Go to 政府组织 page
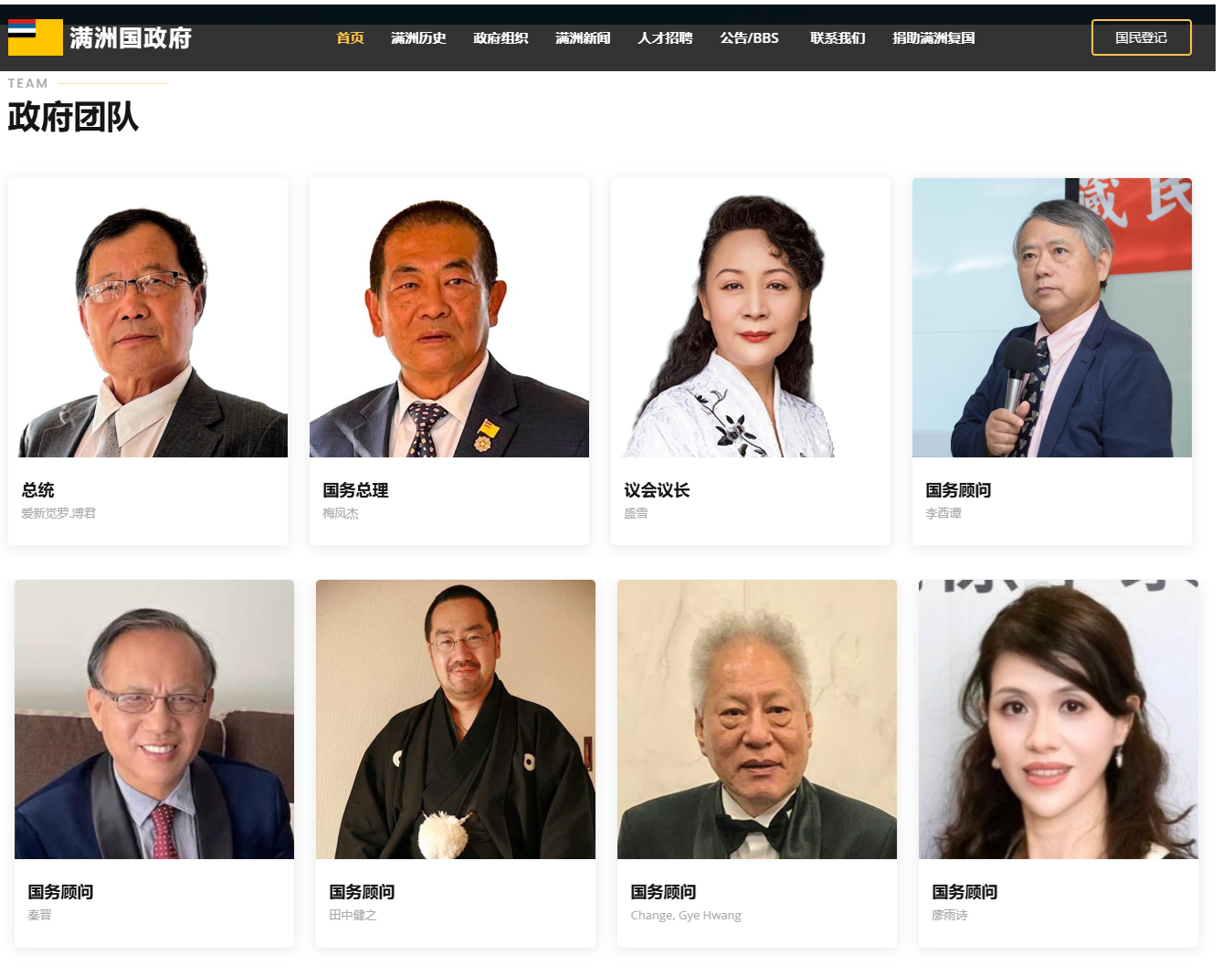1222x976 pixels. 500,37
